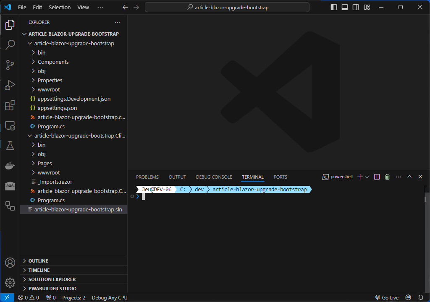
Task: Toggle the primary side bar
Action: pos(334,7)
